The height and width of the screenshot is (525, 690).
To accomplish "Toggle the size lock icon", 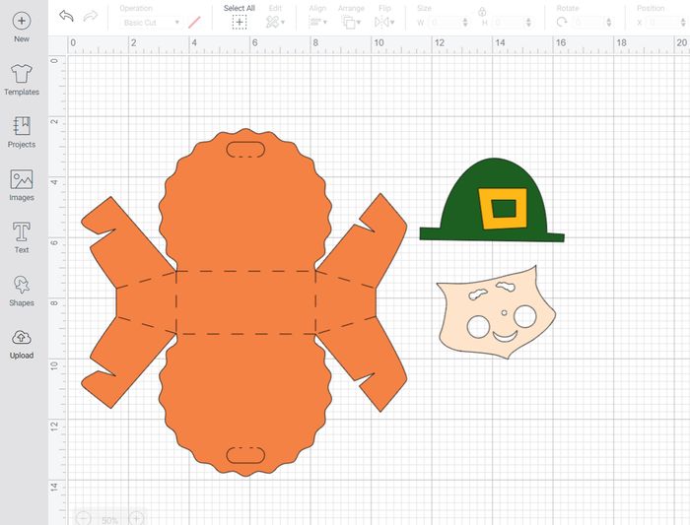I will [x=481, y=11].
